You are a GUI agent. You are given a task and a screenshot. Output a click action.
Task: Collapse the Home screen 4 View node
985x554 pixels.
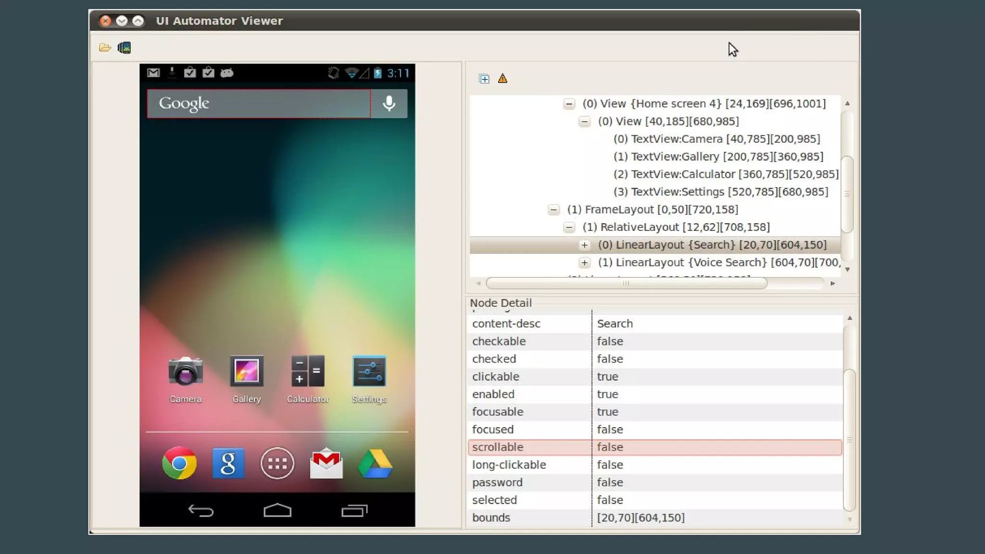(569, 104)
